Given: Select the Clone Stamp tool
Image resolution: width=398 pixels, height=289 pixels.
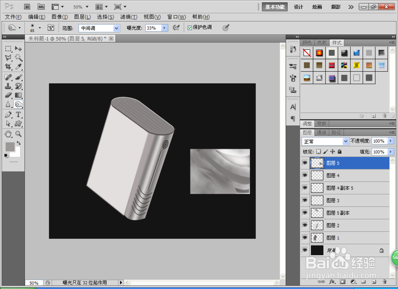Looking at the screenshot, I should (x=8, y=86).
